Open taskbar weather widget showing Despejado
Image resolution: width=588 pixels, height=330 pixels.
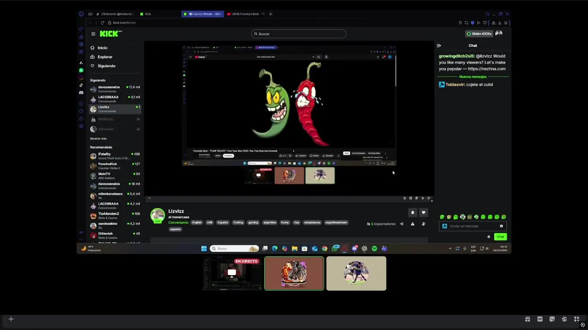(91, 248)
